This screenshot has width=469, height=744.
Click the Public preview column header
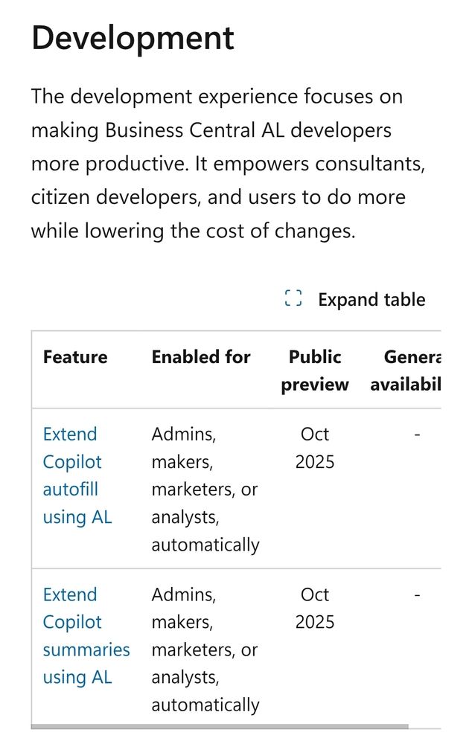click(315, 371)
